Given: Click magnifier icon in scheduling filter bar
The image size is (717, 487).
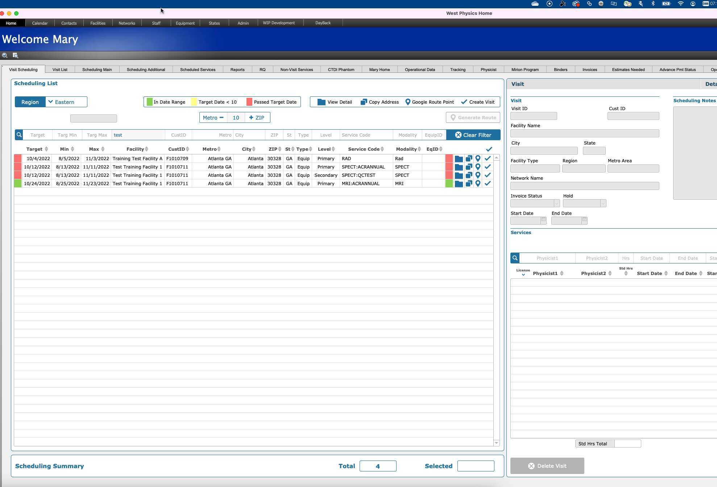Looking at the screenshot, I should click(19, 135).
